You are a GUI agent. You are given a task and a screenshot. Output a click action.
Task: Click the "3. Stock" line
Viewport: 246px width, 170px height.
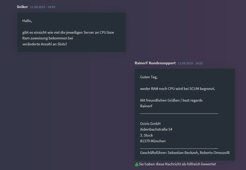[147, 135]
